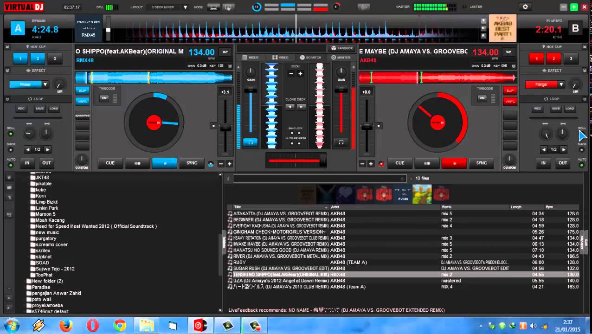Toggle deck A ROLL loop indicator
Screen dimensions: 592x334
coord(10,134)
